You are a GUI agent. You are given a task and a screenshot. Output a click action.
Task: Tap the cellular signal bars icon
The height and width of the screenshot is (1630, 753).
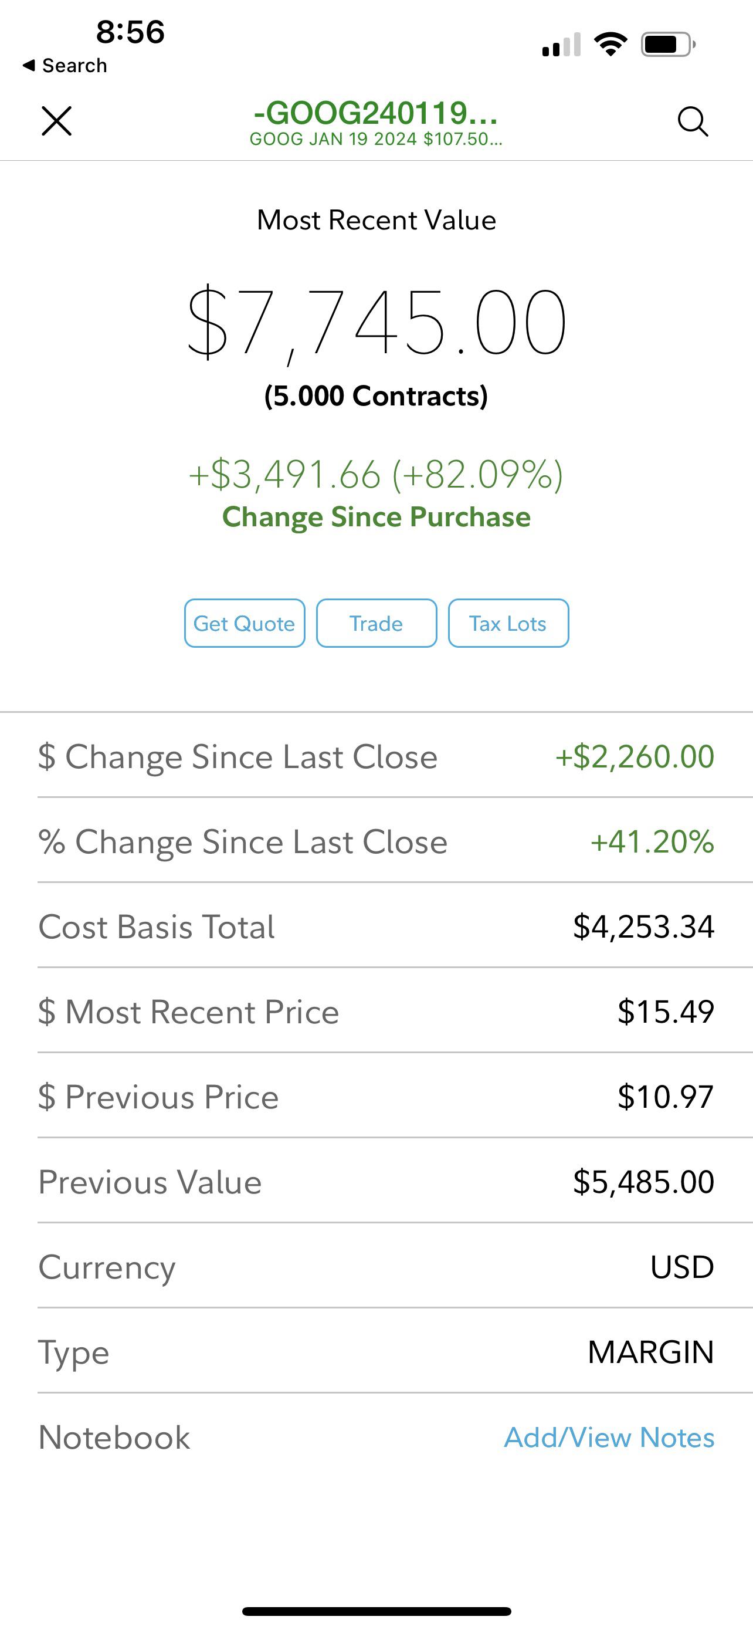pyautogui.click(x=561, y=45)
